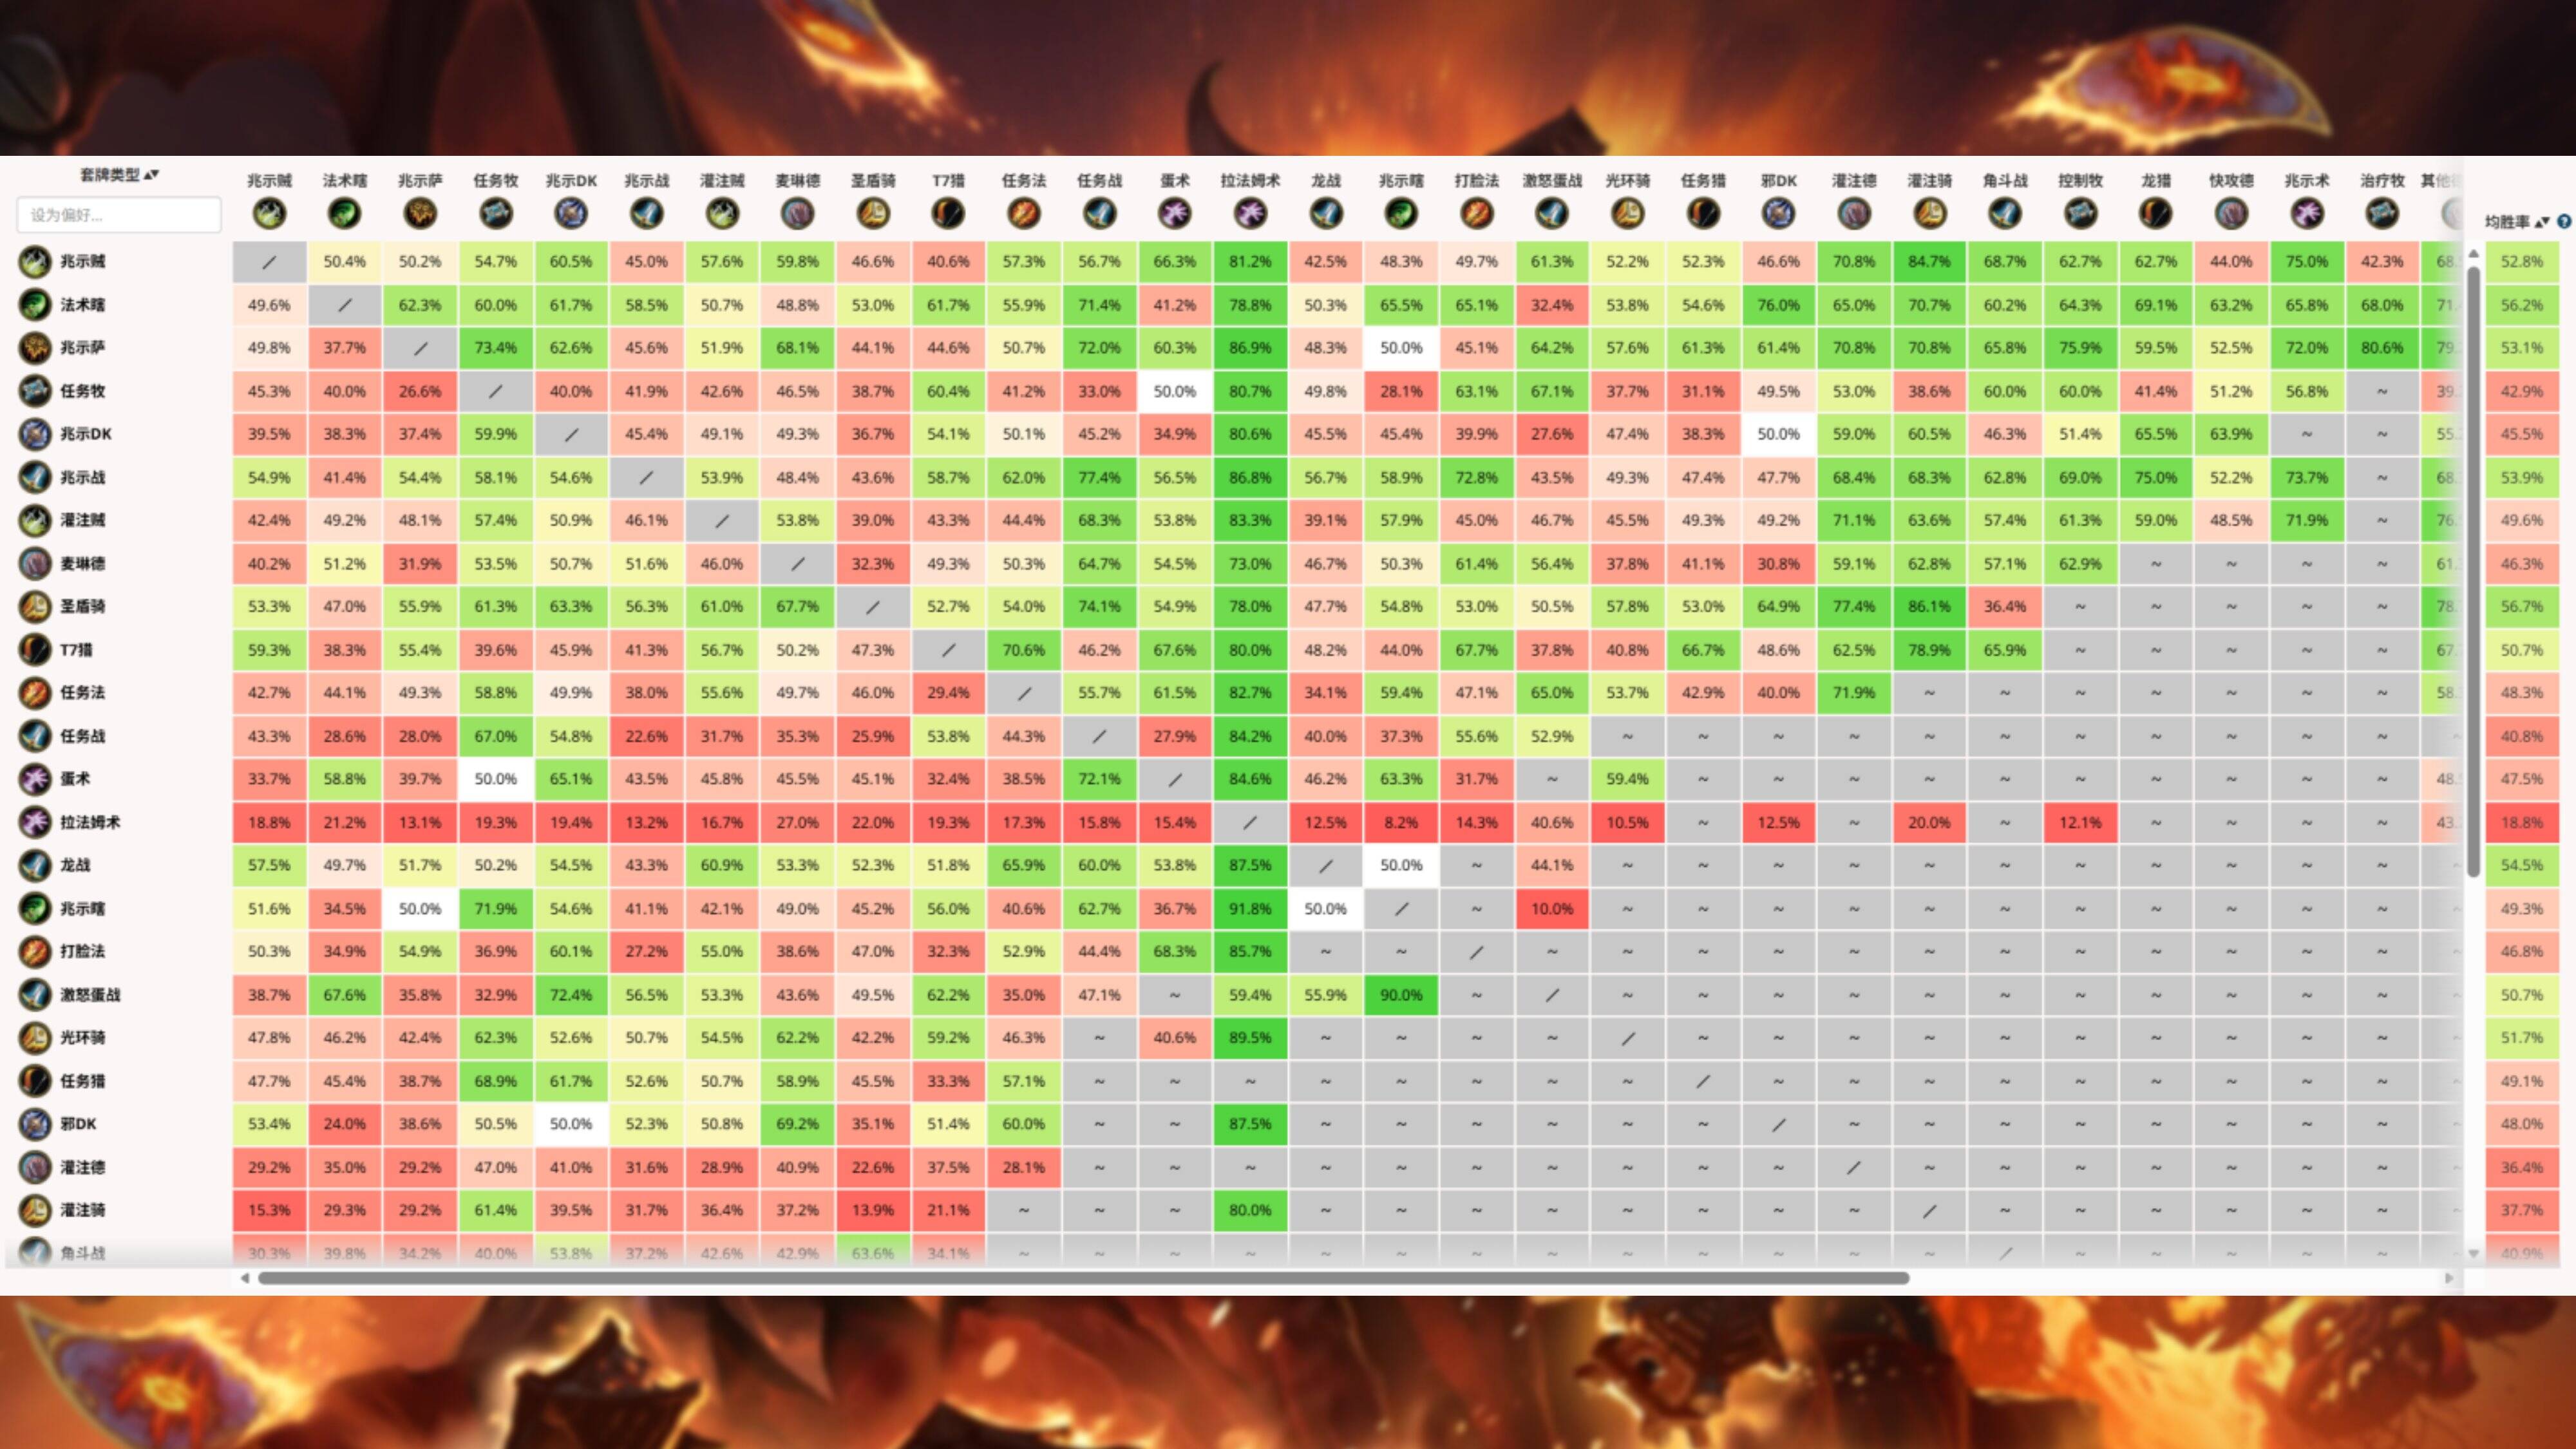Click 治疗牧 column header text

click(x=2381, y=181)
